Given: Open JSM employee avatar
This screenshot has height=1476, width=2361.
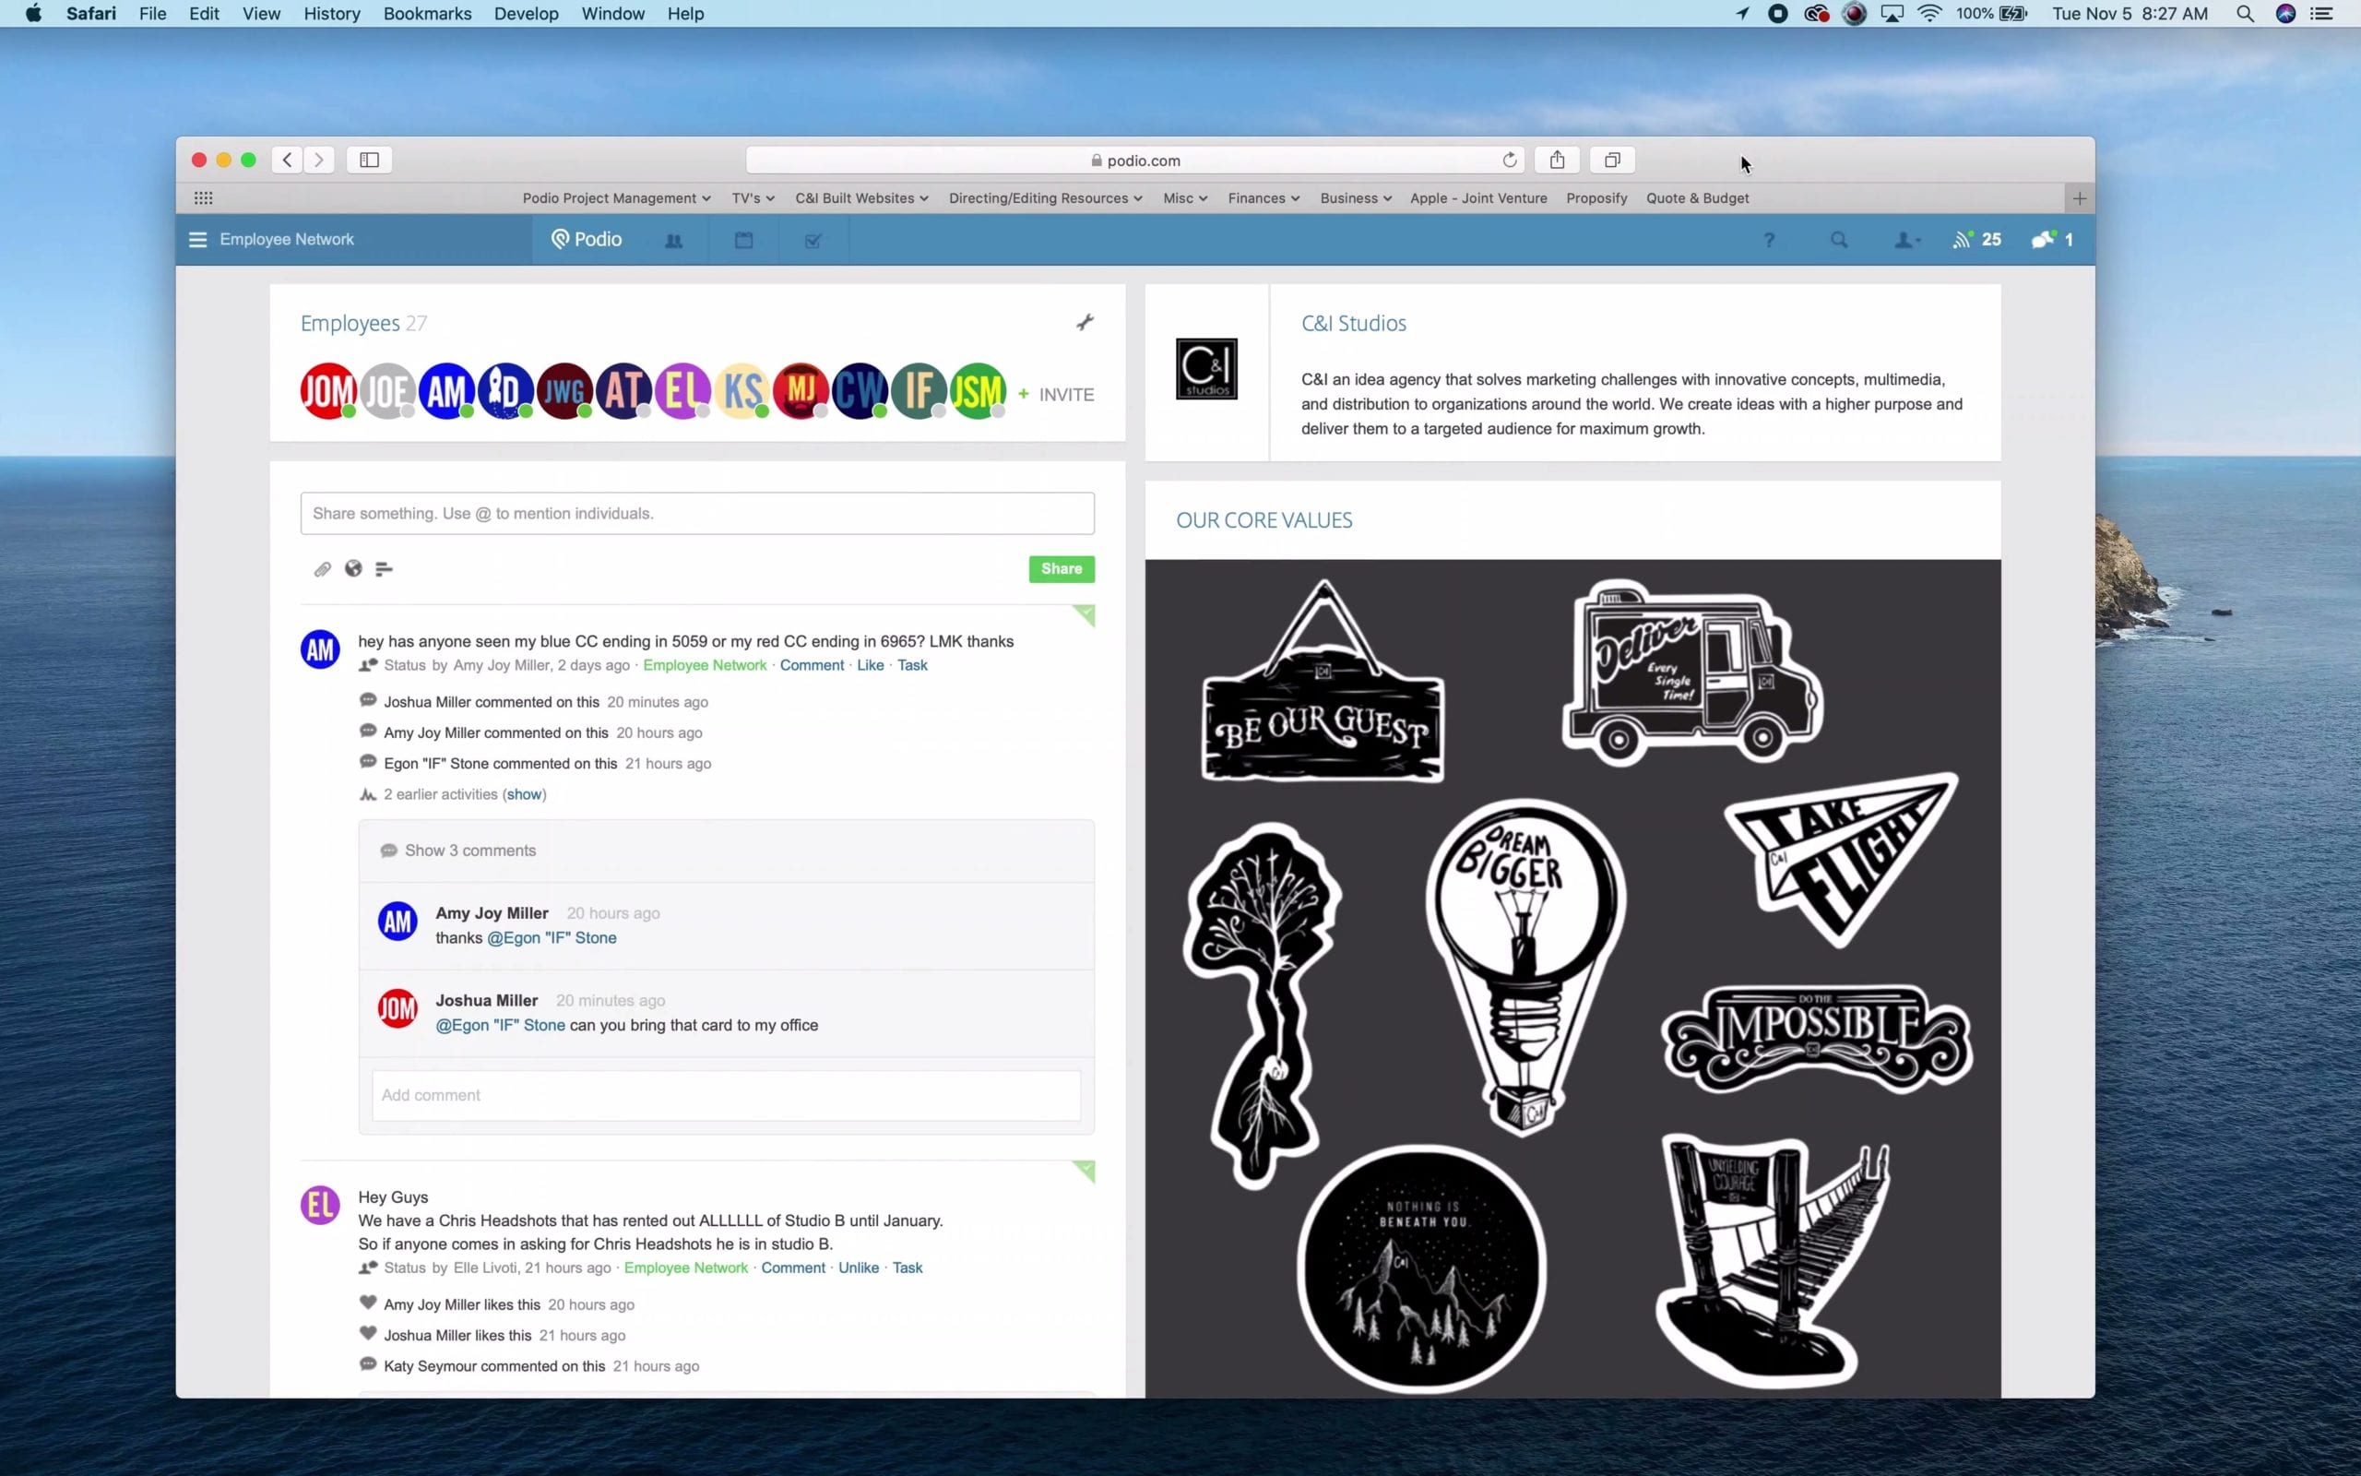Looking at the screenshot, I should pyautogui.click(x=978, y=391).
